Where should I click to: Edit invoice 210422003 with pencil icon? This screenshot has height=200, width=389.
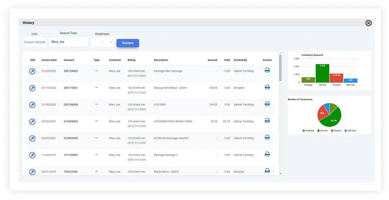32,138
